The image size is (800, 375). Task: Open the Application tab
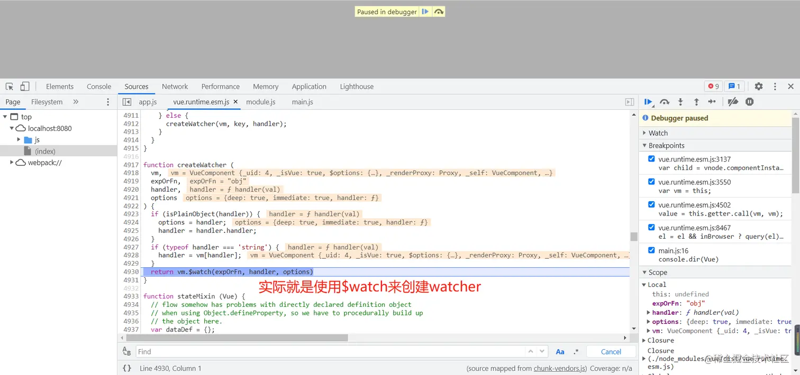point(309,87)
